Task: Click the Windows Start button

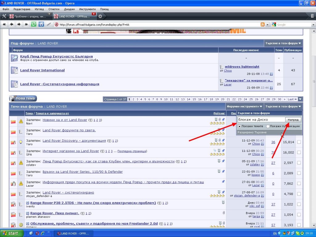Action: pos(11,233)
